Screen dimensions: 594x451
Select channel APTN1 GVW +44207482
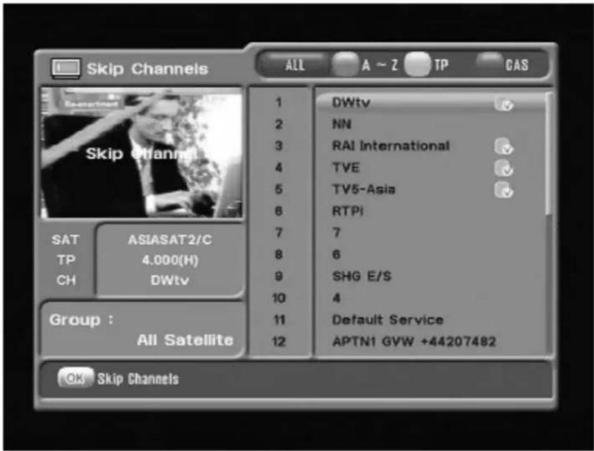(x=431, y=342)
